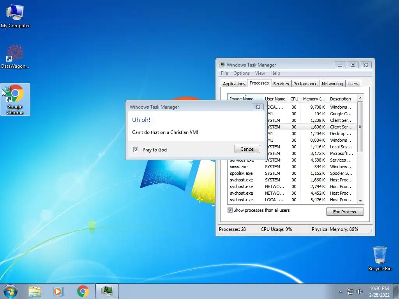Click CPU Usage: 0% status entry
The image size is (399, 299).
[276, 229]
